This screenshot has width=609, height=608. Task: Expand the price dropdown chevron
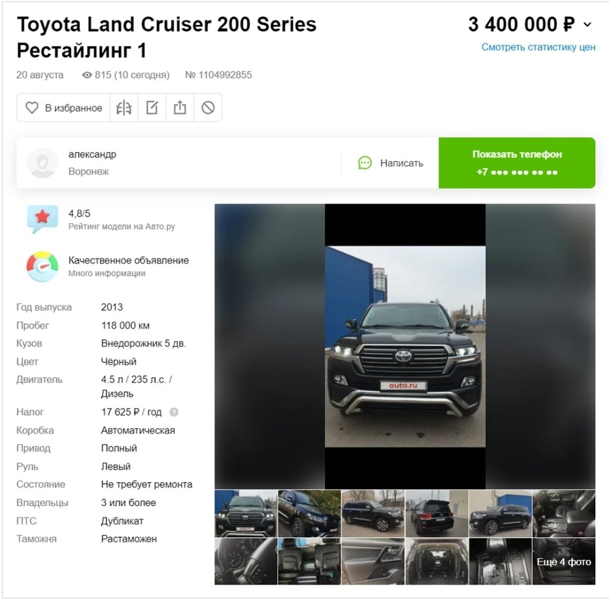pyautogui.click(x=588, y=24)
